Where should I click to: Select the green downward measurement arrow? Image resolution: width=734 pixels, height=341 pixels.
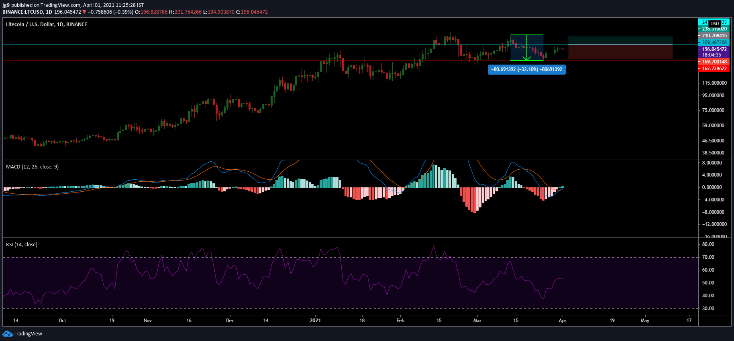pyautogui.click(x=527, y=48)
